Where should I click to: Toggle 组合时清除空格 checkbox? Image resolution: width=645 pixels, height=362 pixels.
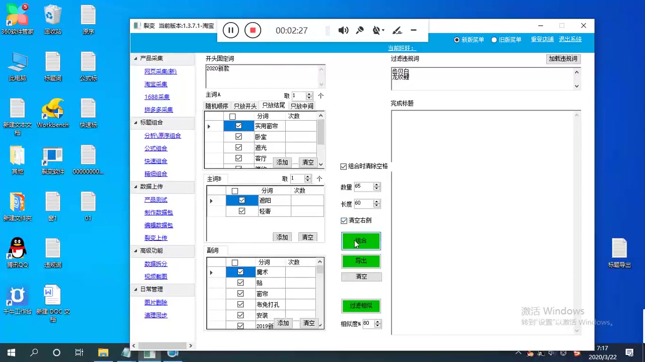[344, 166]
